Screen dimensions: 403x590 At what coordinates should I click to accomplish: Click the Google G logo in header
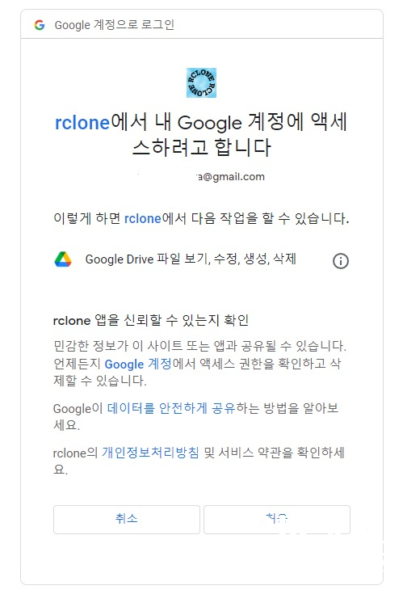(x=40, y=25)
